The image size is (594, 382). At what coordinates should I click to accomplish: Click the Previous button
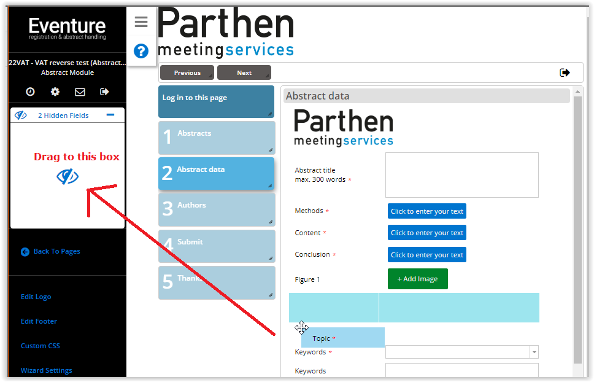187,72
